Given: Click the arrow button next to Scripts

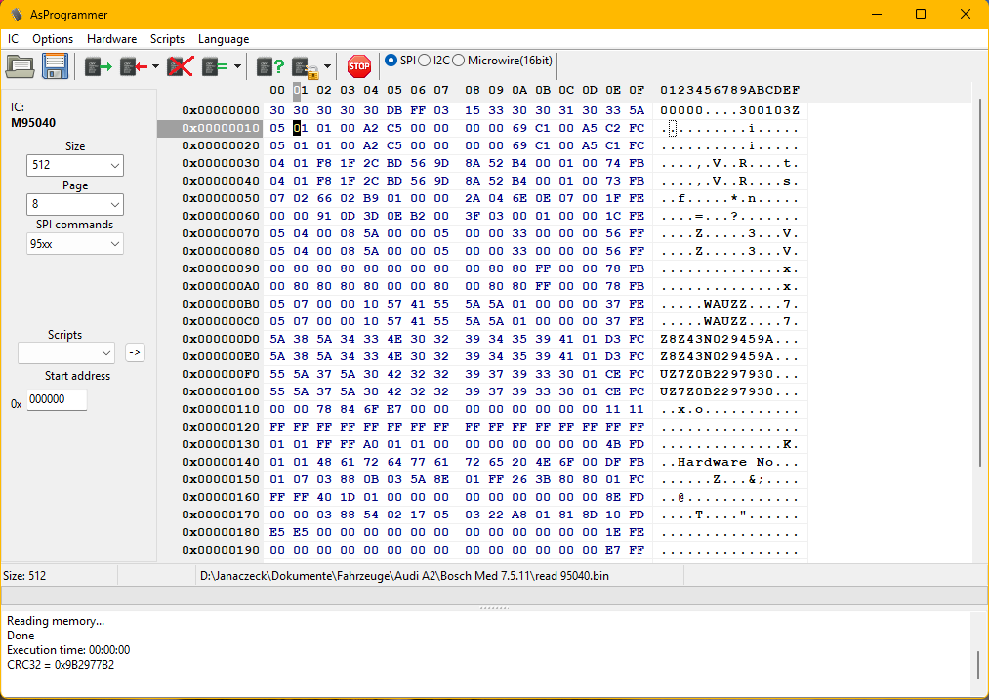Looking at the screenshot, I should tap(135, 352).
